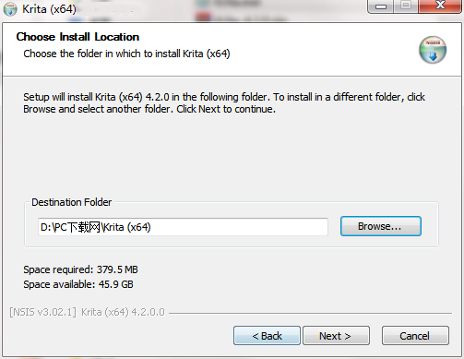Click the 'Setup will install Krita' instruction text
464x359 pixels.
pyautogui.click(x=224, y=102)
